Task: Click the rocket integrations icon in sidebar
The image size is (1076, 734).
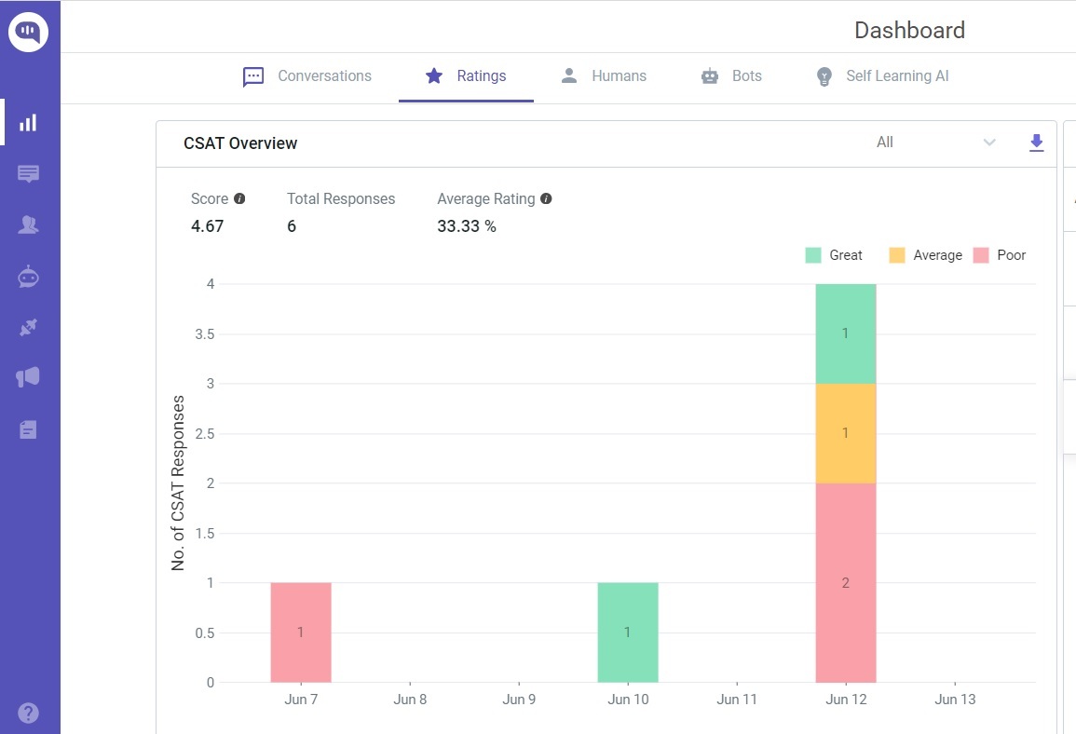Action: (x=28, y=327)
